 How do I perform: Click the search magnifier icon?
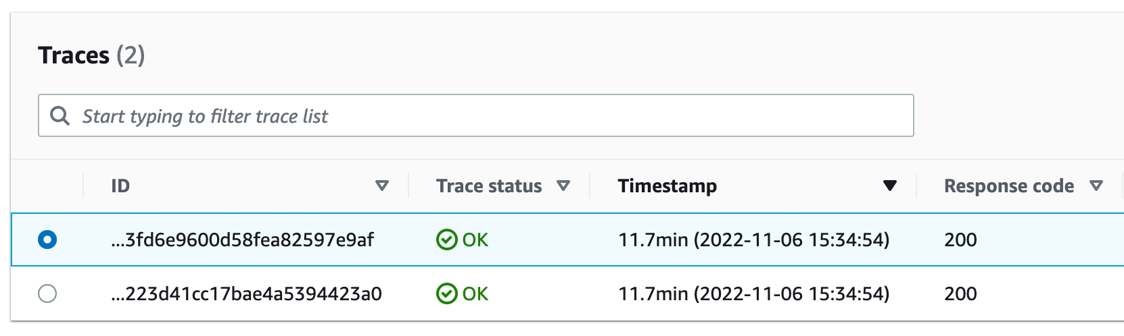point(60,116)
